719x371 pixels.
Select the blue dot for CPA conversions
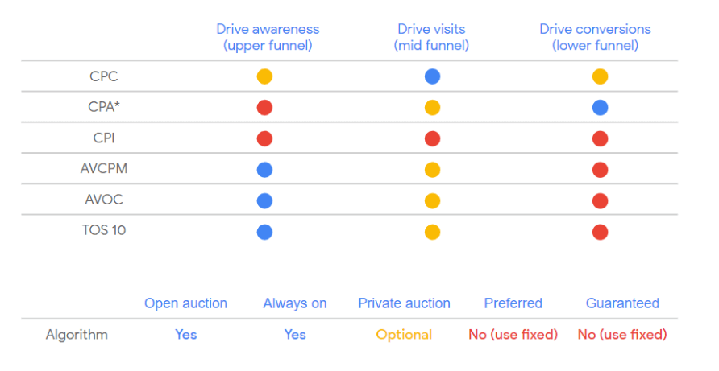point(600,107)
